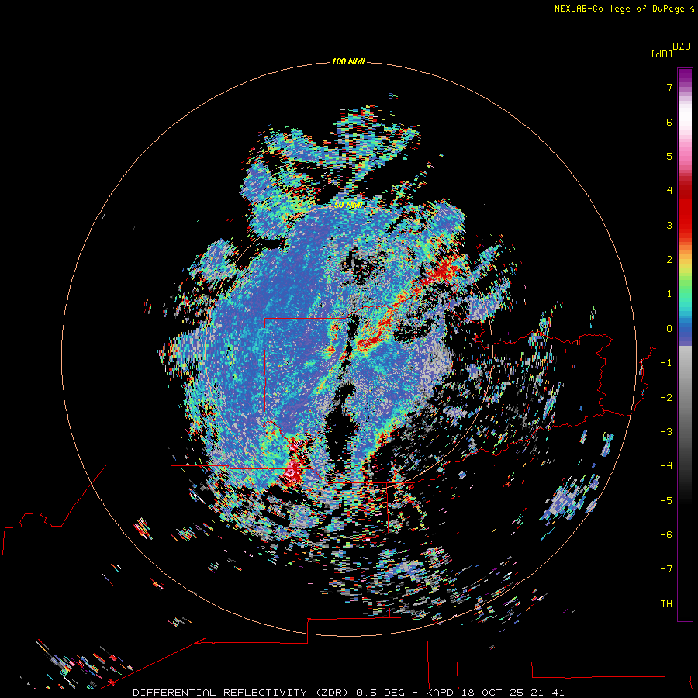The width and height of the screenshot is (698, 698).
Task: Click the -3 value on color scale
Action: [666, 432]
